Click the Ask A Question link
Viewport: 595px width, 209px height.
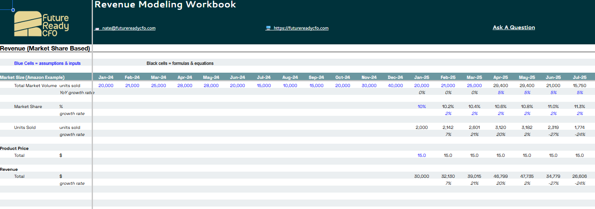click(x=514, y=28)
